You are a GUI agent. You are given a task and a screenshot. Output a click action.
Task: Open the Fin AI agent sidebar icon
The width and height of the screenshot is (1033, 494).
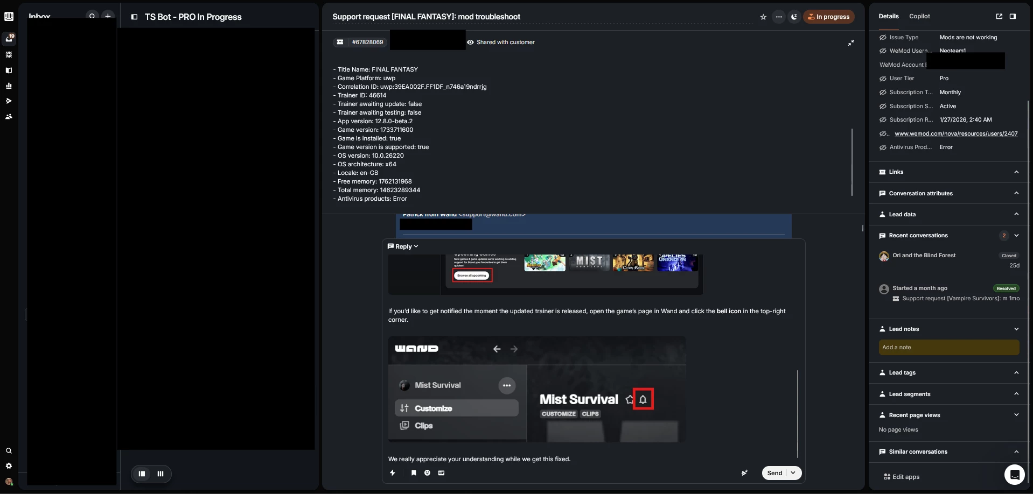[9, 55]
